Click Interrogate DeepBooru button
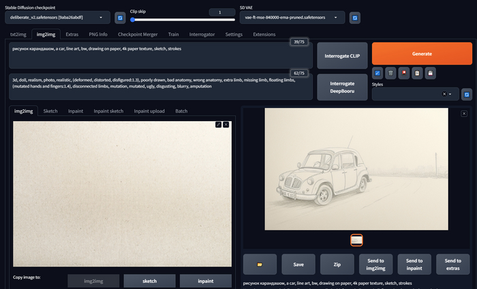Viewport: 477px width, 289px height. click(342, 87)
